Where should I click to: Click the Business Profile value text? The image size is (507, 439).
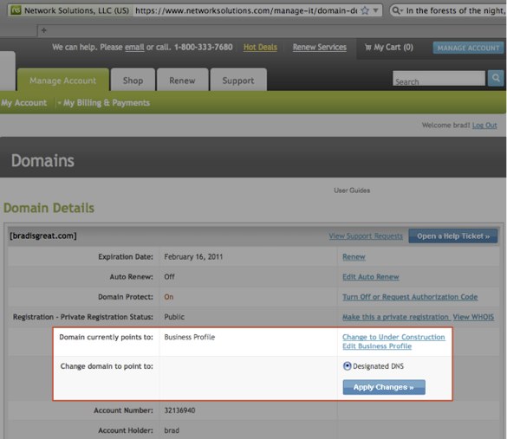(x=190, y=337)
